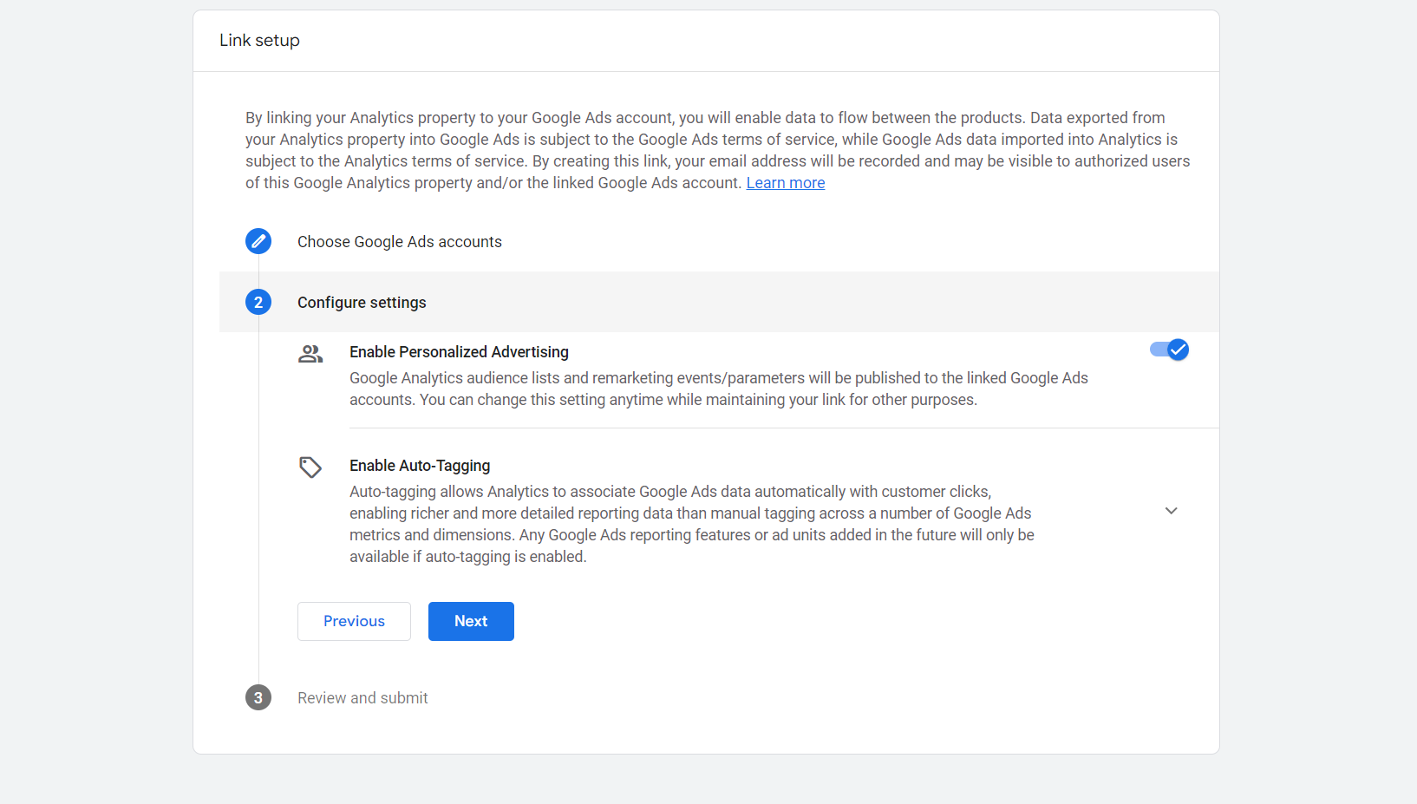Image resolution: width=1417 pixels, height=804 pixels.
Task: Open the Choose Google Ads accounts step
Action: pos(400,242)
